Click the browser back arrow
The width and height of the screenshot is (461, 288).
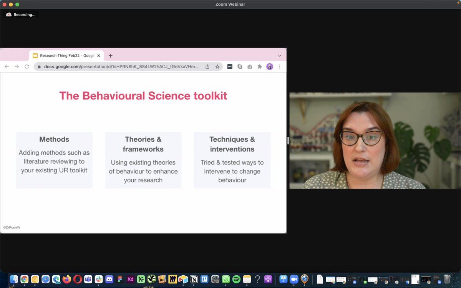pyautogui.click(x=7, y=66)
